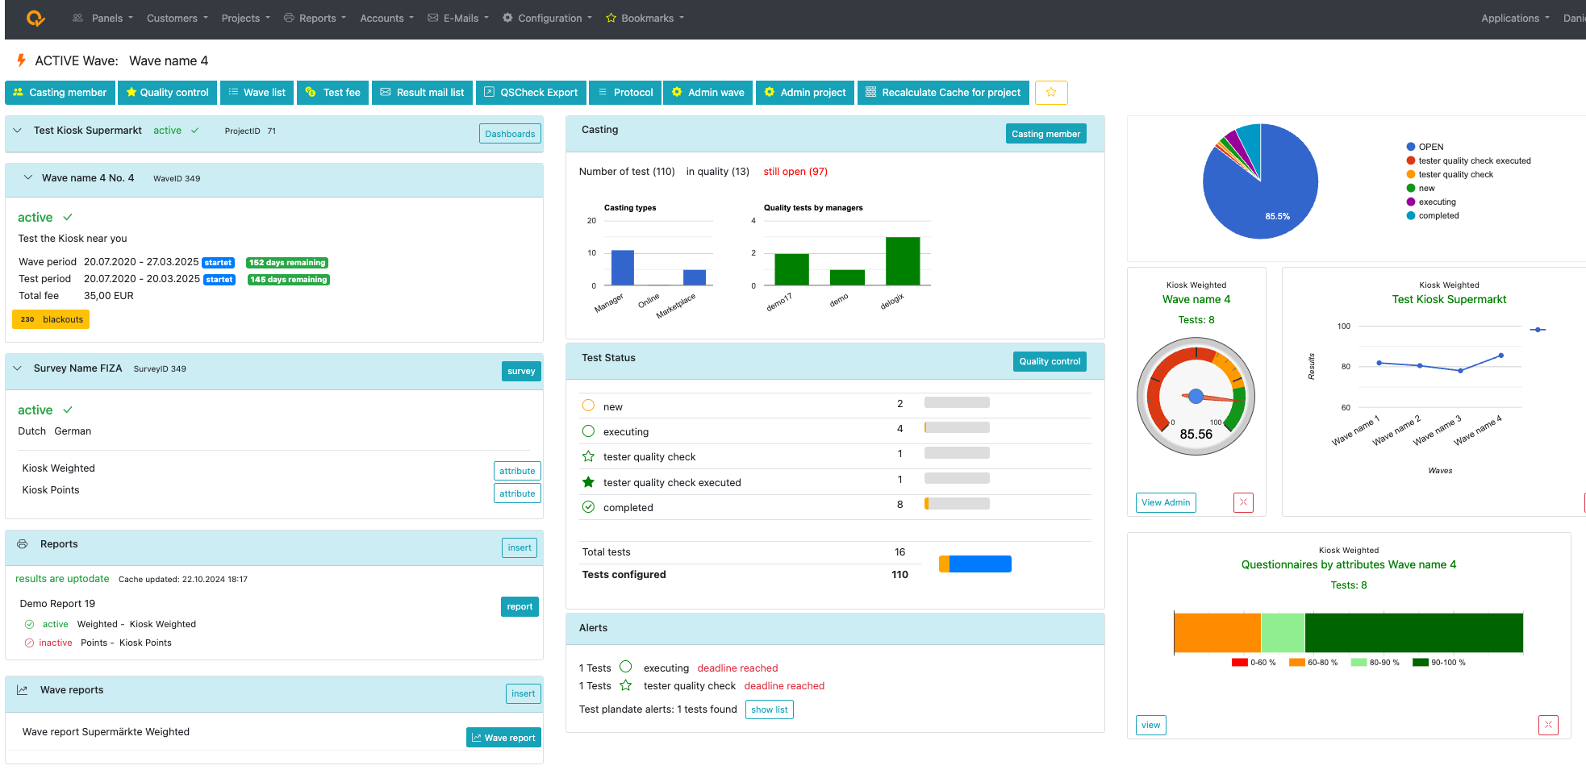The width and height of the screenshot is (1586, 774).
Task: Click the orange application logo
Action: 35,18
